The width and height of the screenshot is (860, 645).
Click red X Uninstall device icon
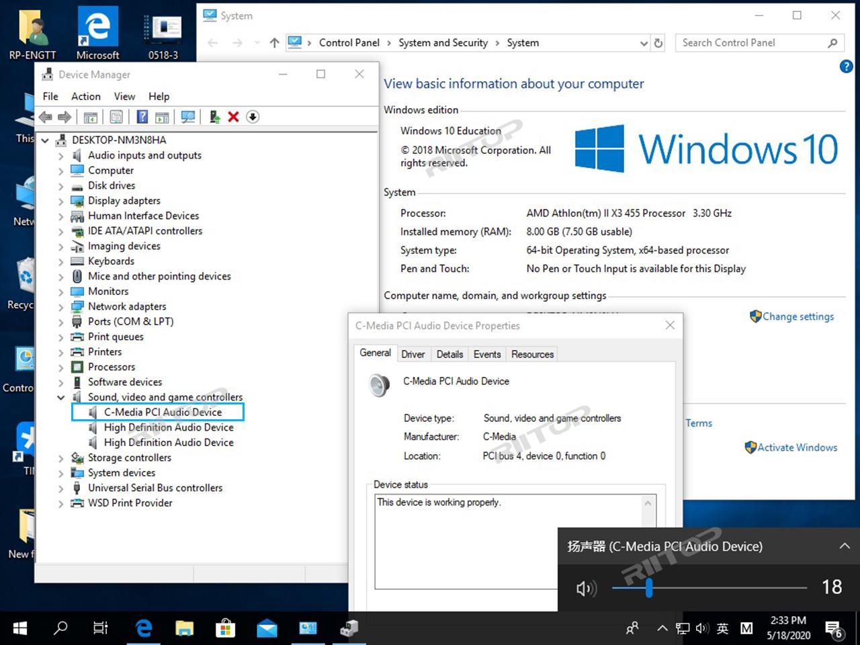click(233, 117)
